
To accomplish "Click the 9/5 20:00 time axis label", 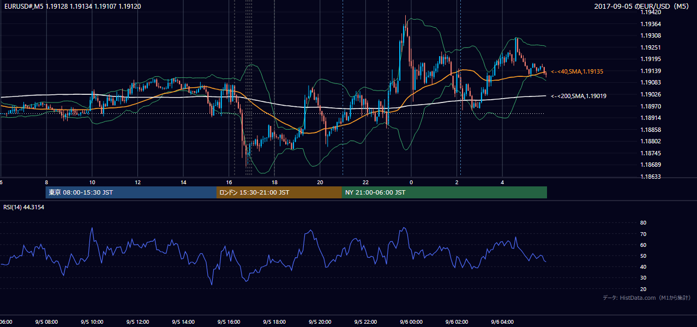I will [320, 322].
